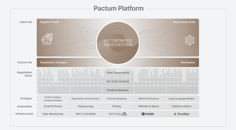The image size is (236, 130).
Task: Click the Sequencing cell
Action: (86, 106)
